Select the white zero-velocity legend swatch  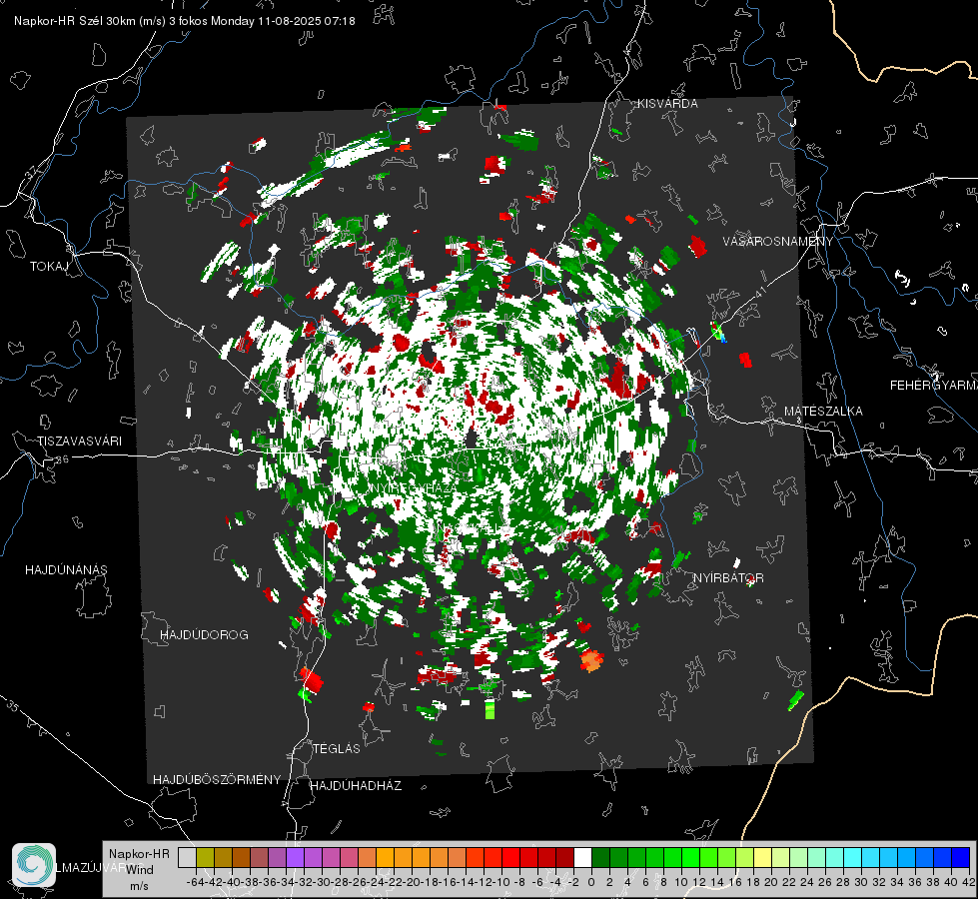(582, 858)
